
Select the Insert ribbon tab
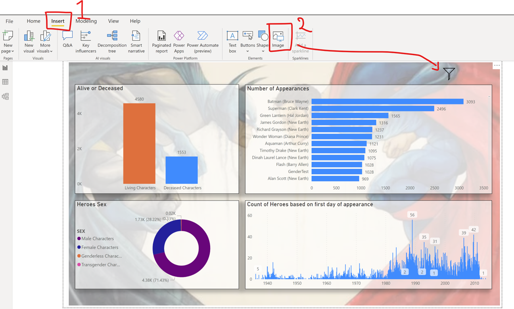coord(58,21)
